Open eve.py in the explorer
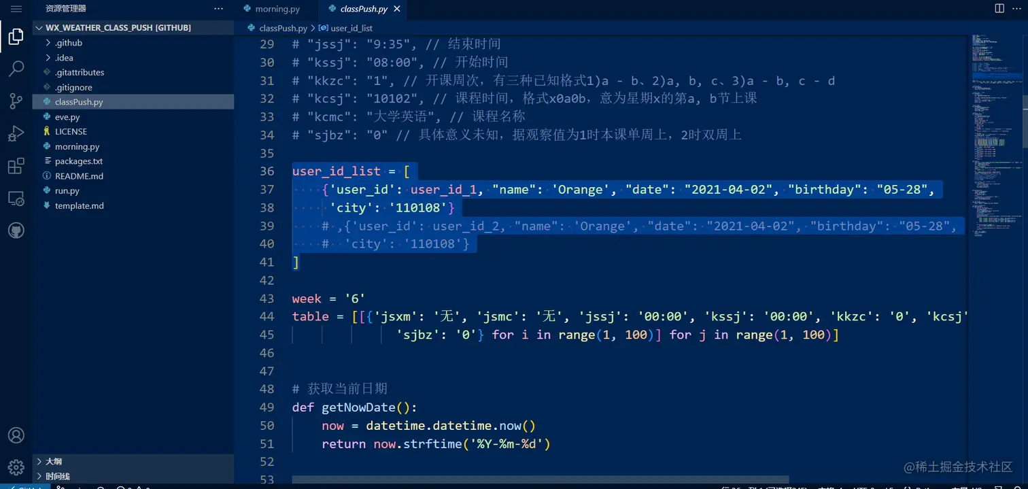This screenshot has height=489, width=1028. tap(133, 117)
